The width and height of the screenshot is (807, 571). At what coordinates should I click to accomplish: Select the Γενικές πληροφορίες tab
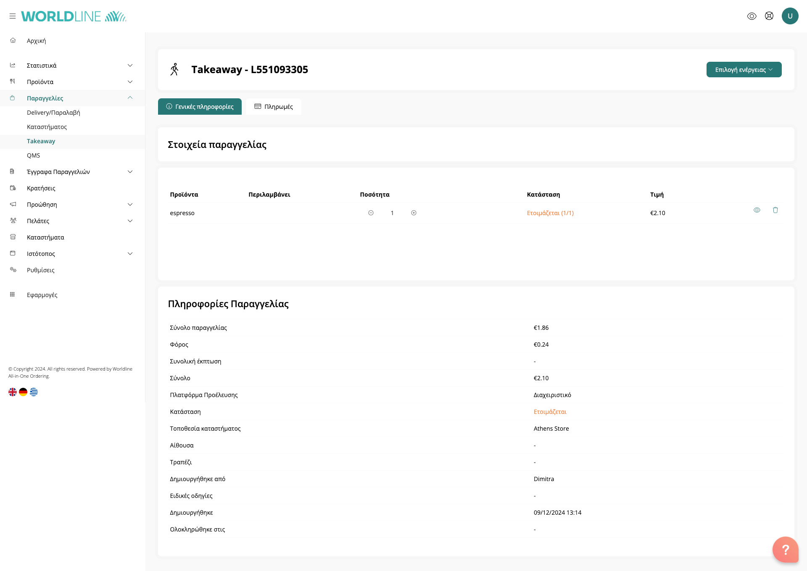tap(200, 107)
